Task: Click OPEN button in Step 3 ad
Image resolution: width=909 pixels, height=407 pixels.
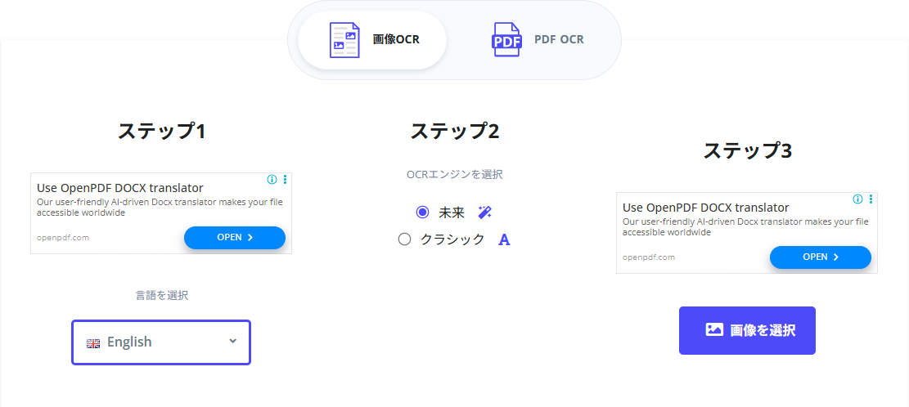Action: pos(821,257)
